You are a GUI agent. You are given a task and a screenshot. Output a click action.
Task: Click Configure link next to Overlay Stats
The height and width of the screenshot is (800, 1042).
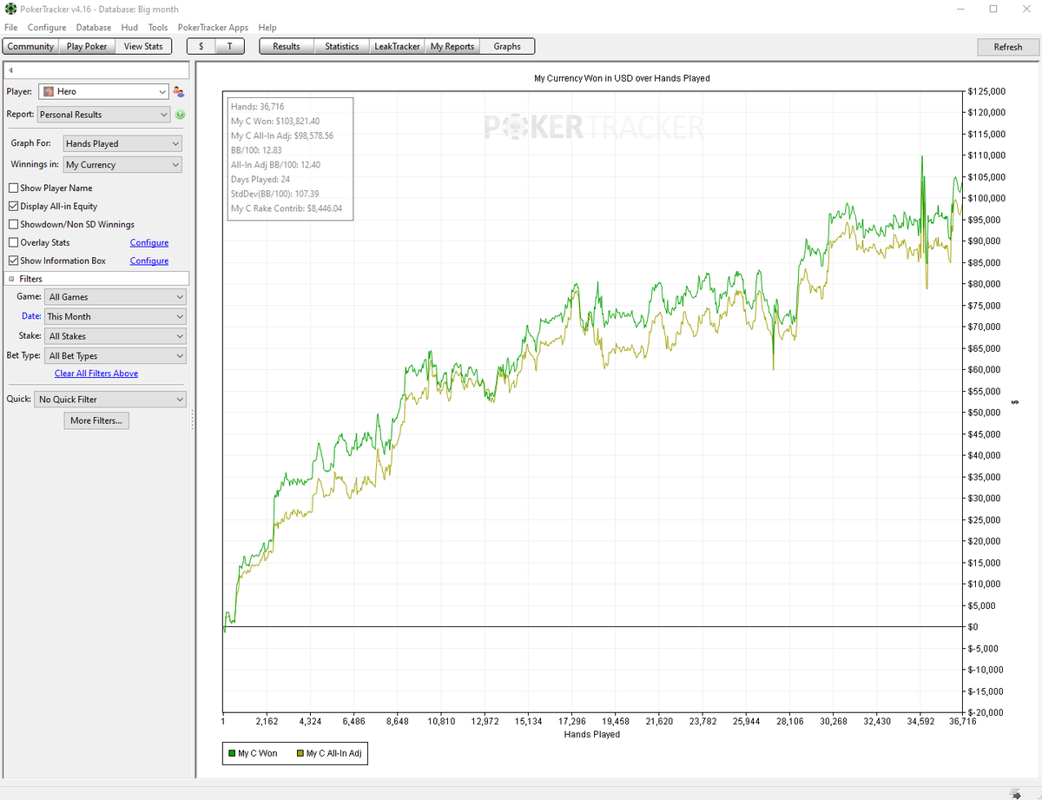click(x=149, y=242)
